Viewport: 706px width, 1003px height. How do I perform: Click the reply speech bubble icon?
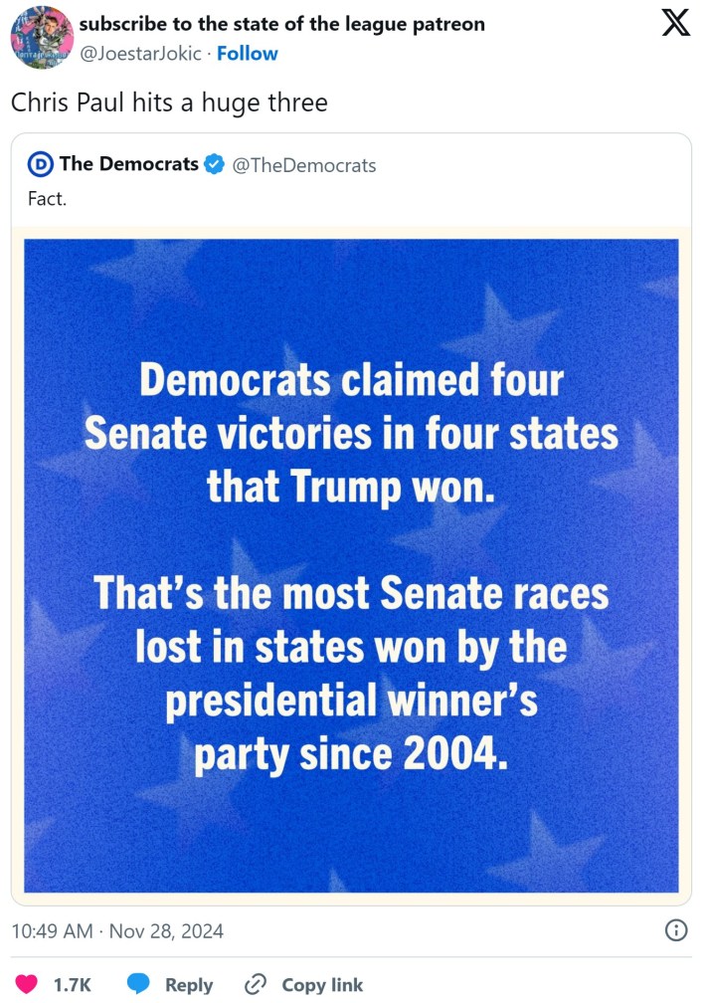click(x=139, y=984)
